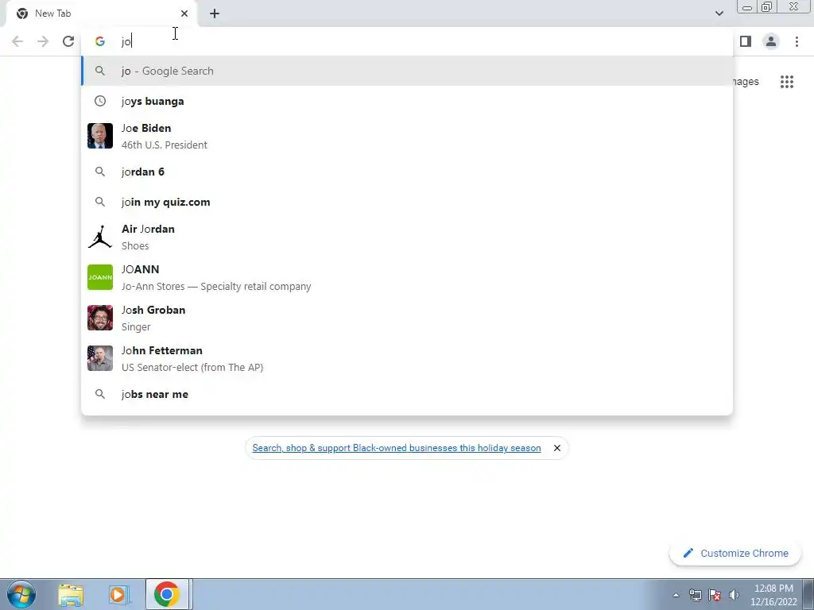Click the volume speaker tray icon
The width and height of the screenshot is (814, 610).
pos(734,595)
